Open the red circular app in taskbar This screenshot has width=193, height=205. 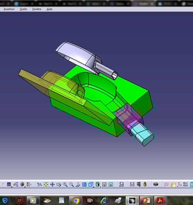point(20,200)
